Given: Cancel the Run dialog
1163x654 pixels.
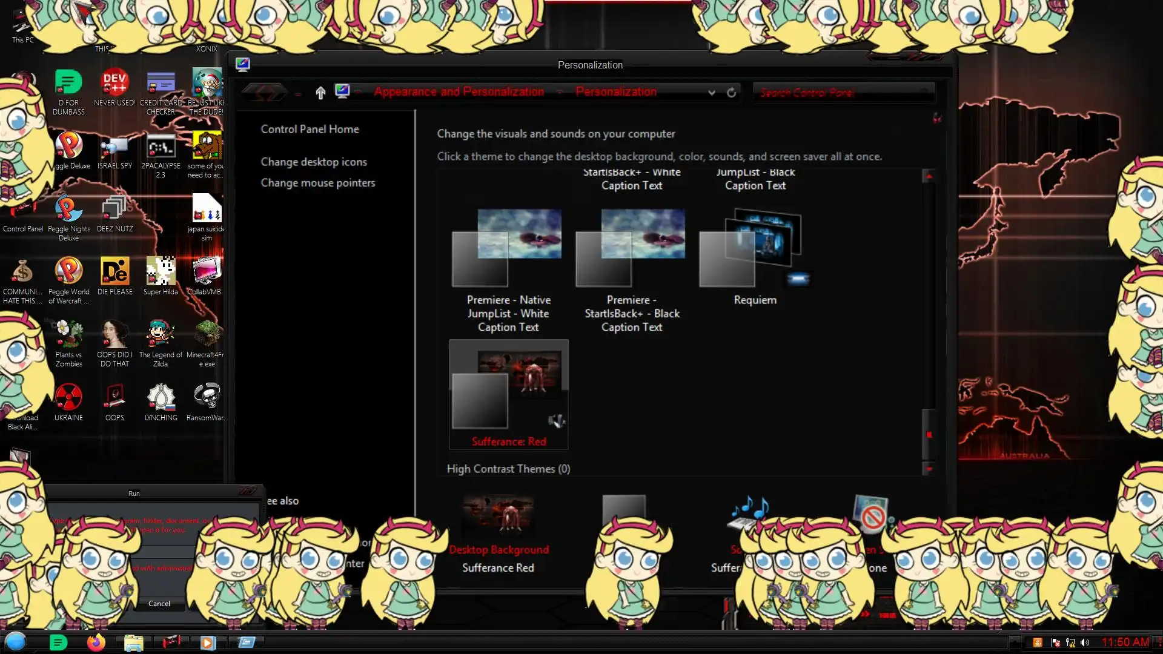Looking at the screenshot, I should click(x=159, y=604).
